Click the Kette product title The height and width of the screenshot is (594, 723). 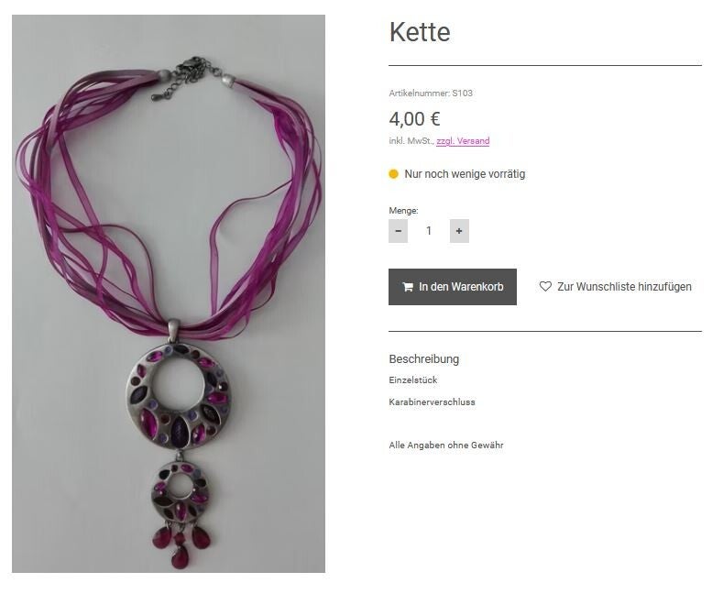420,32
